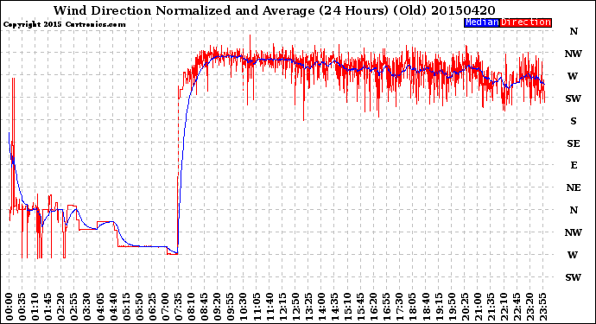596x324 pixels.
Task: Click the NE direction axis label
Action: pos(574,187)
